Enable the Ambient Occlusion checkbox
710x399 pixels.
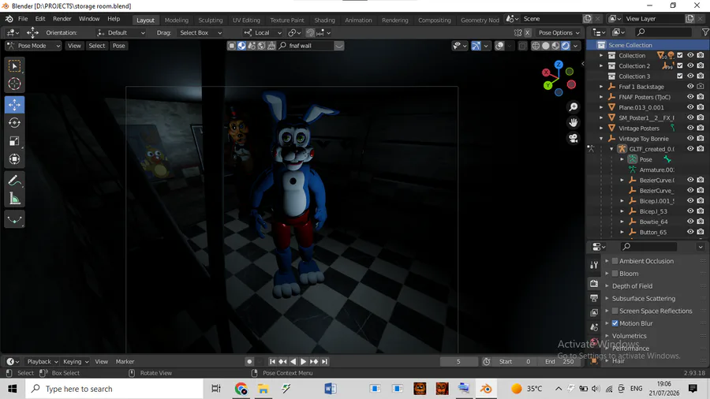tap(615, 261)
